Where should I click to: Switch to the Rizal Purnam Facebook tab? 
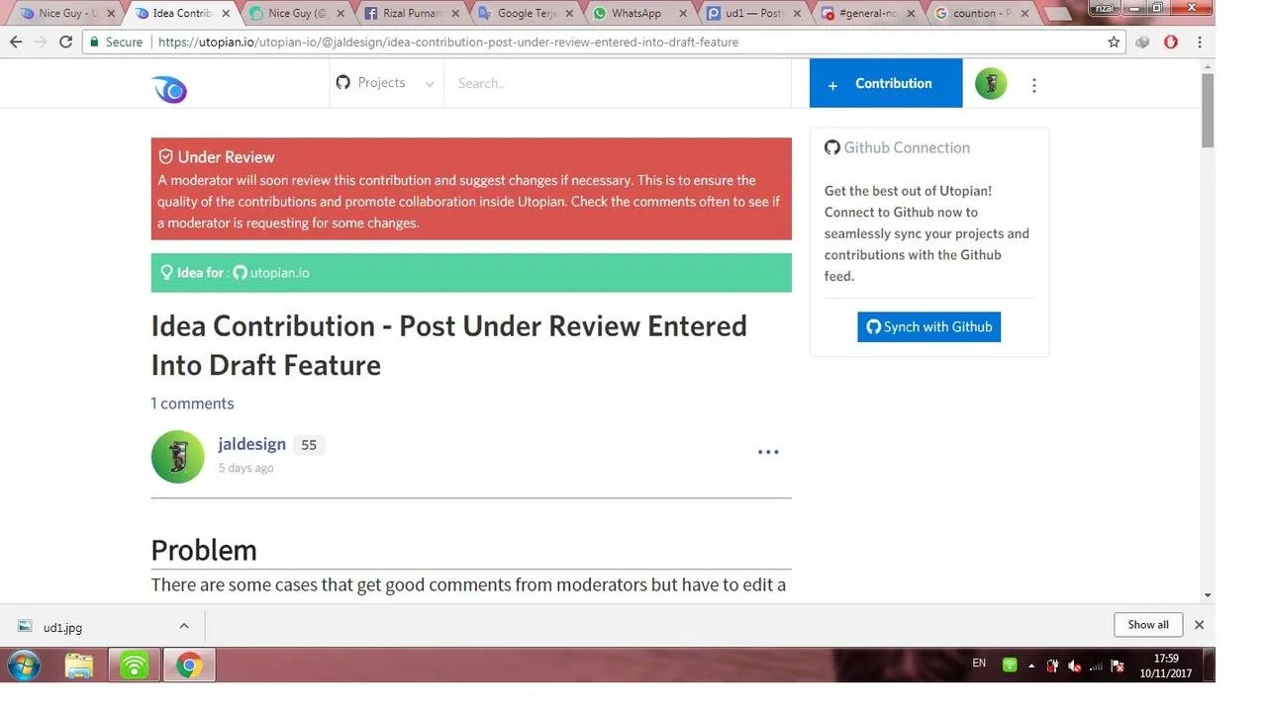point(411,14)
